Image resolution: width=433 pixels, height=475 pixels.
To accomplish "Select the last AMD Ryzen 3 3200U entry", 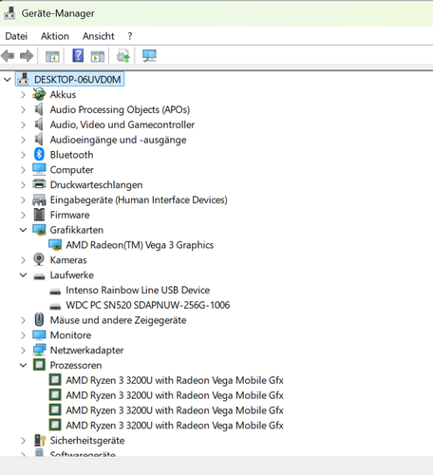I will point(175,426).
